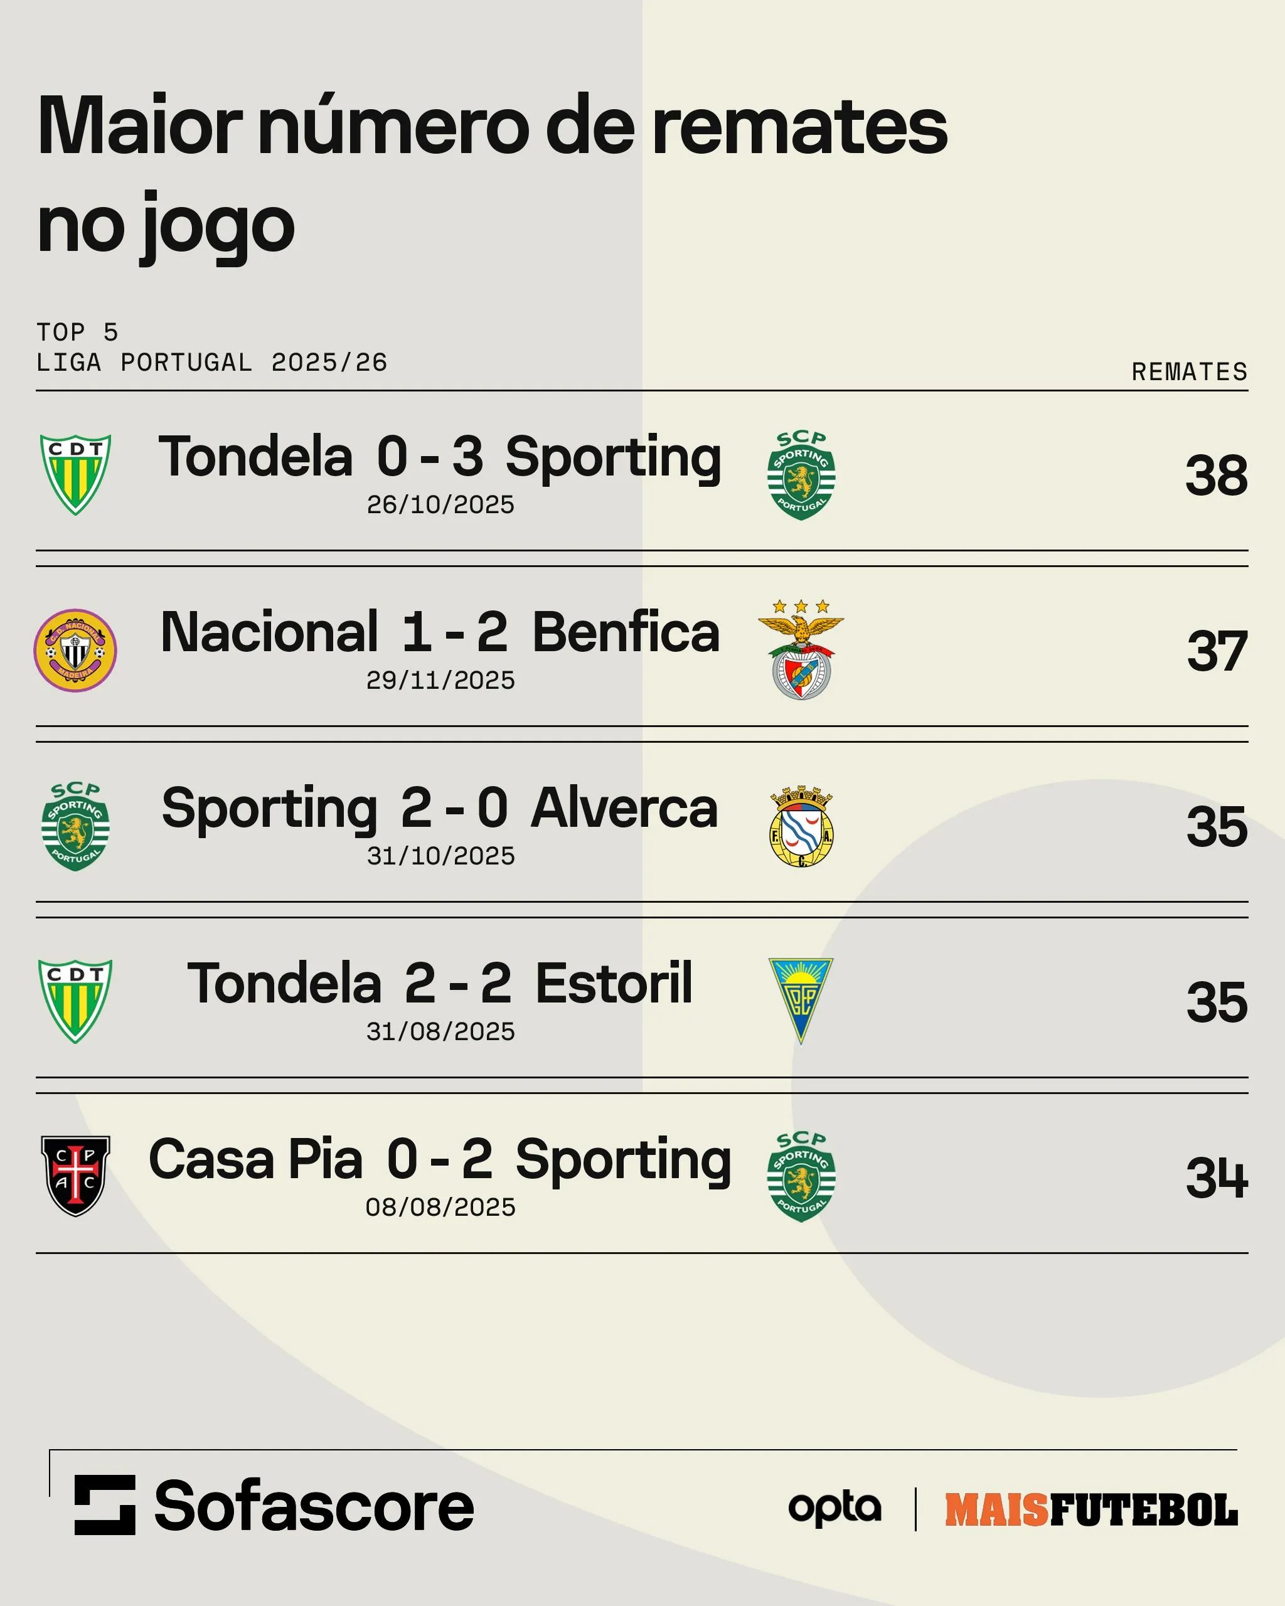Click the Sporting crest left of Sporting 2-0 Alverca

tap(75, 826)
